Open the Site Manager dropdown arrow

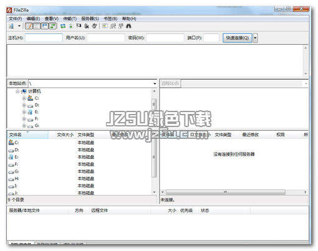[19, 26]
